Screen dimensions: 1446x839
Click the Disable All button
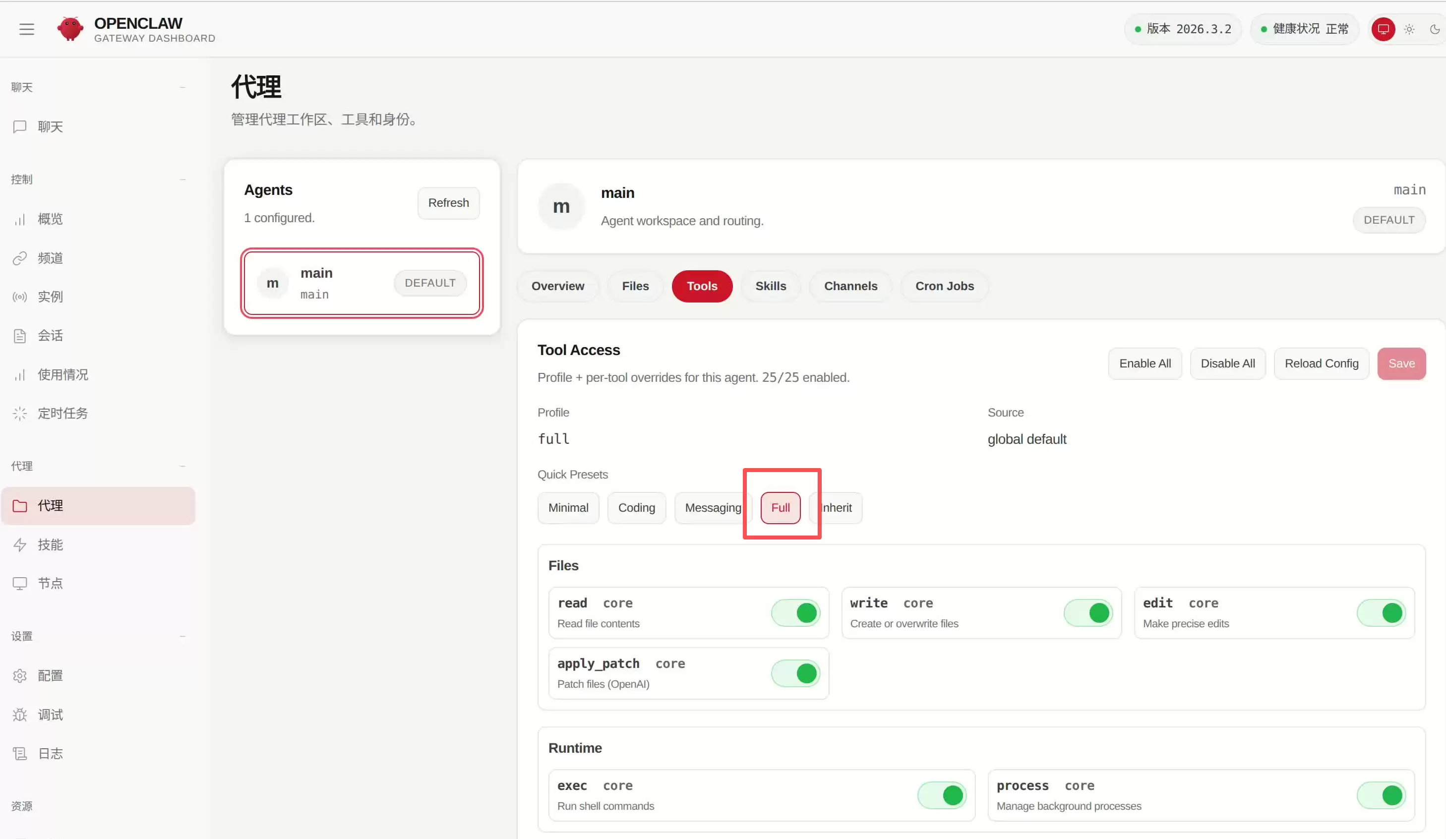pos(1227,363)
